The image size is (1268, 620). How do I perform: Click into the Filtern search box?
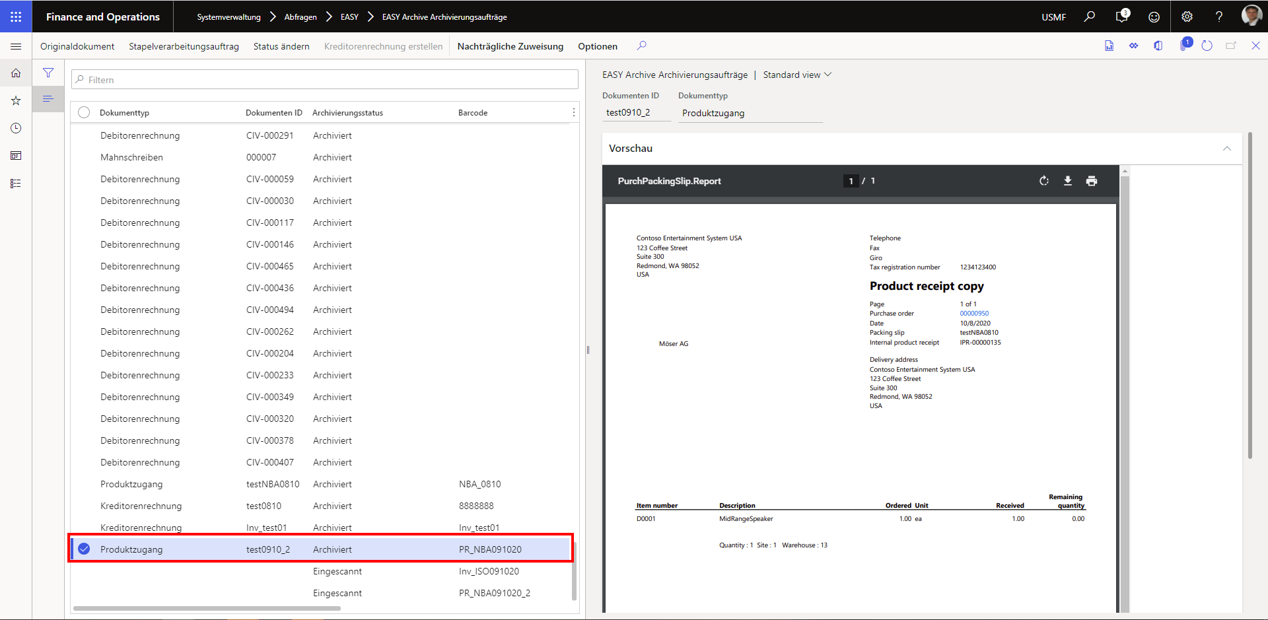[325, 79]
